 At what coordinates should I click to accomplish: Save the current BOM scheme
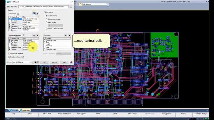36,62
